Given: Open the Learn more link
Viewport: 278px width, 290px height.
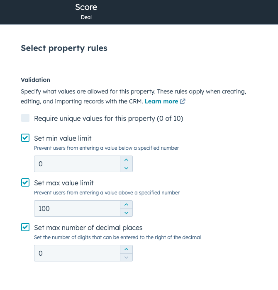Looking at the screenshot, I should tap(161, 101).
